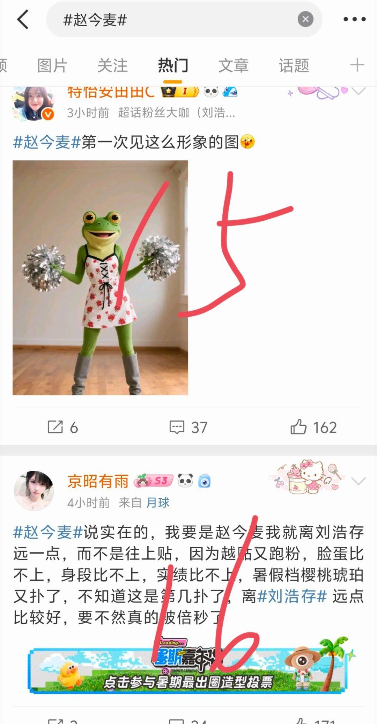Open the three-dot more options menu
377x724 pixels.
coord(354,19)
